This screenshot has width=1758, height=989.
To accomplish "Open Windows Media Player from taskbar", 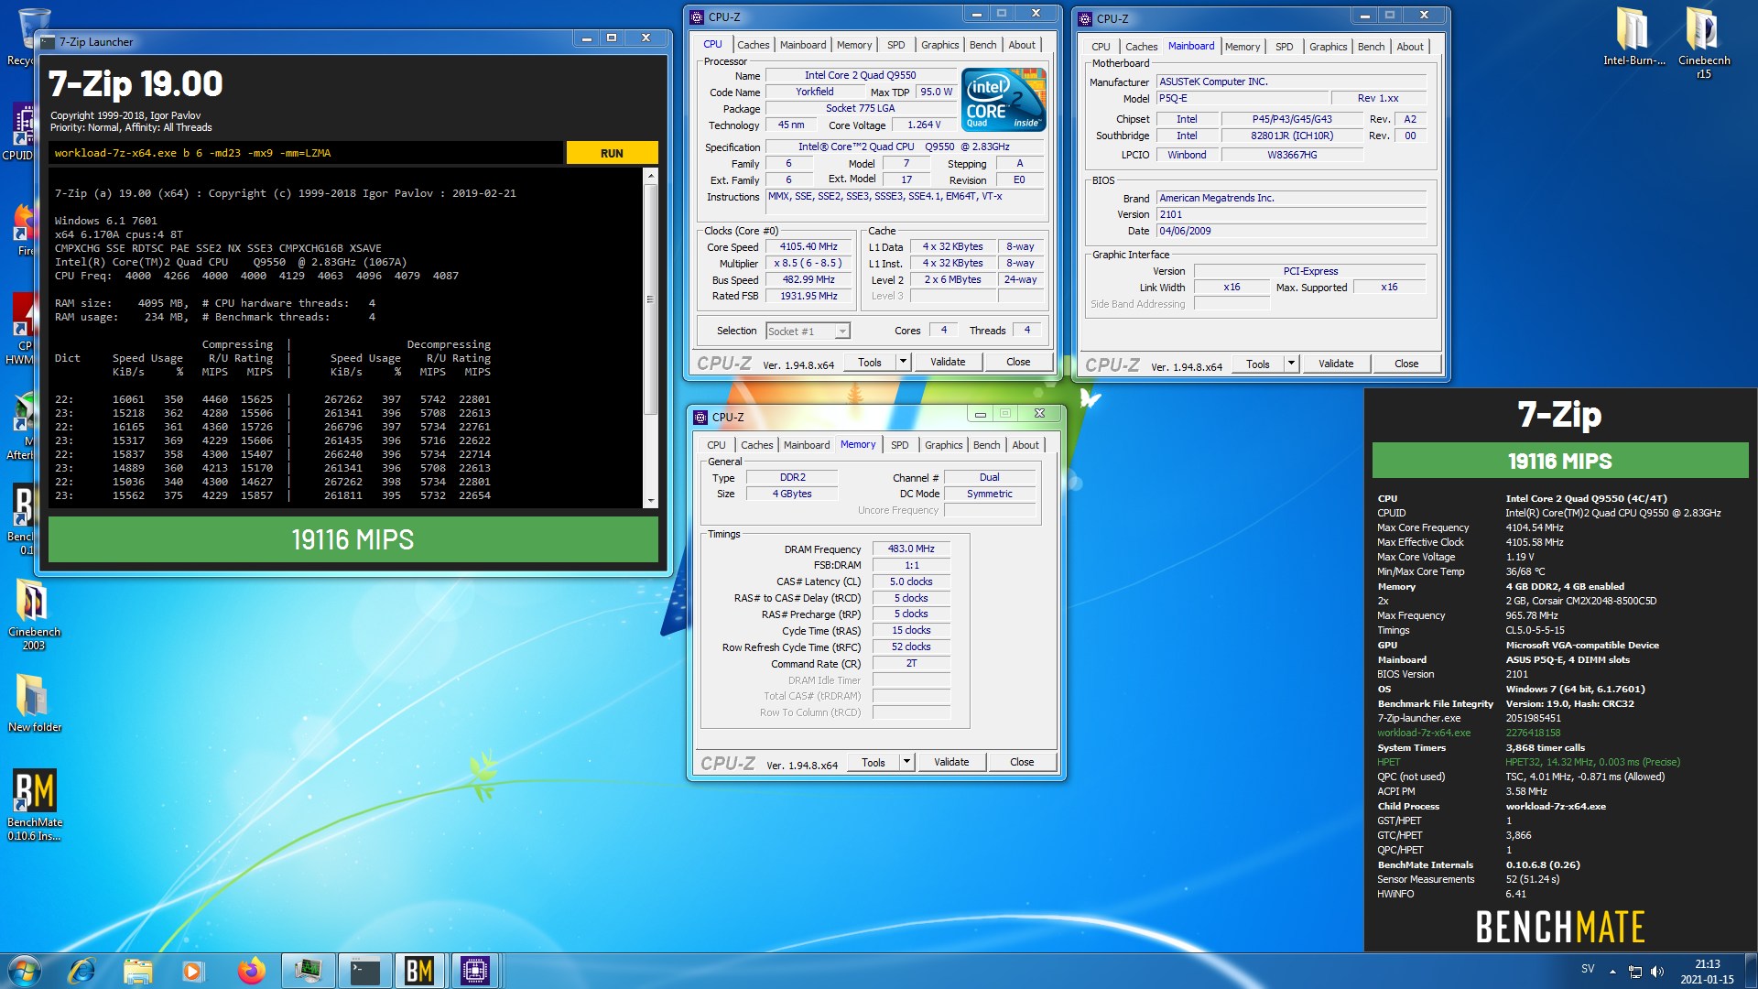I will pyautogui.click(x=192, y=971).
